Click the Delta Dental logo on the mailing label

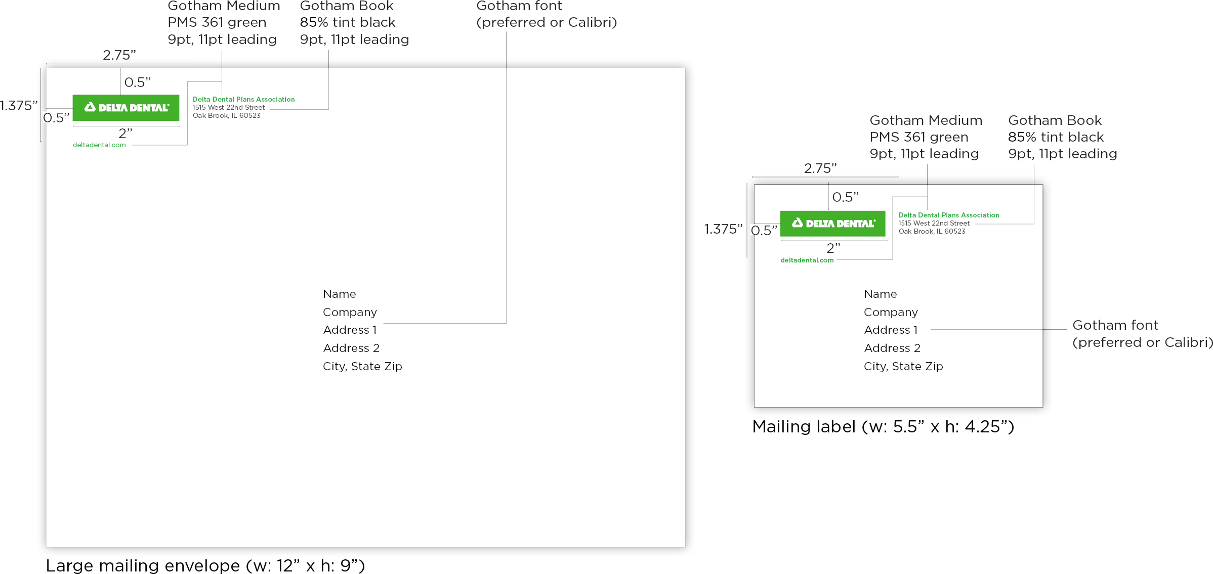[833, 224]
